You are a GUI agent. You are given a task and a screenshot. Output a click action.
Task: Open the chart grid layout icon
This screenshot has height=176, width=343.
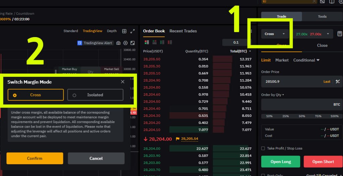pyautogui.click(x=124, y=31)
